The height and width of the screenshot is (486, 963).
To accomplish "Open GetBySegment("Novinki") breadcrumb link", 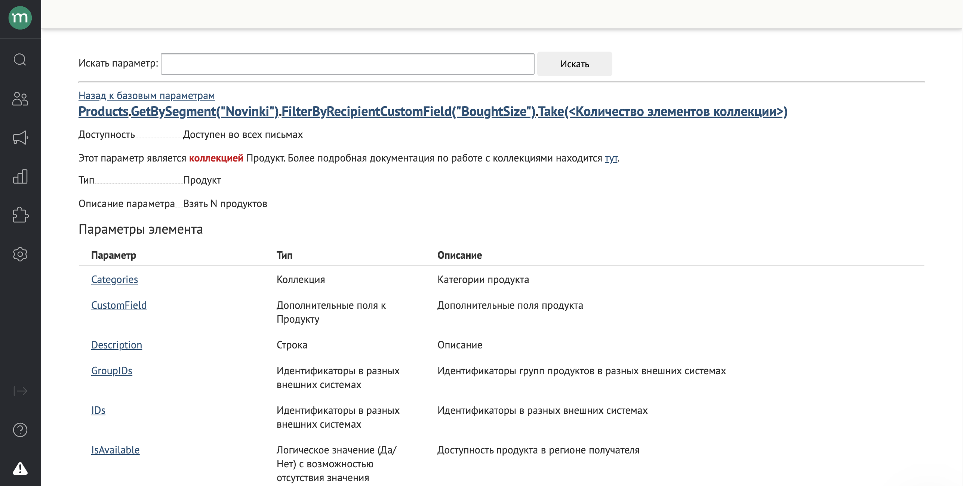I will [205, 111].
